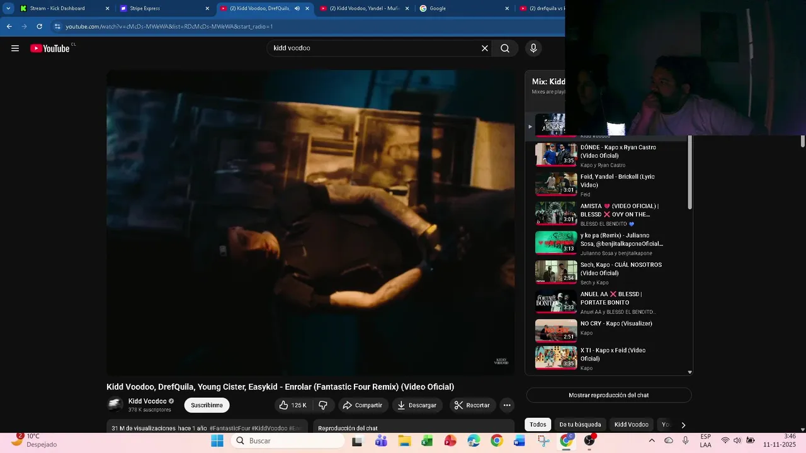Select the Kidd Voodoo filter chip
The image size is (806, 453).
[x=631, y=425]
